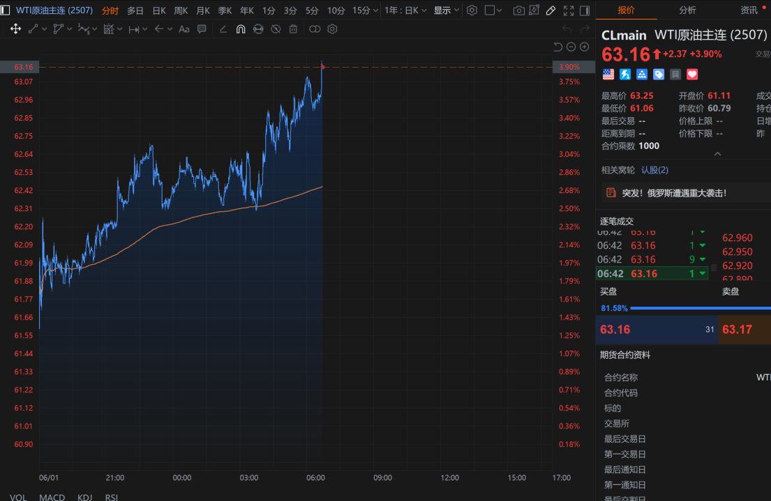771x501 pixels.
Task: Click the 81.58% bid ratio bar
Action: (698, 307)
